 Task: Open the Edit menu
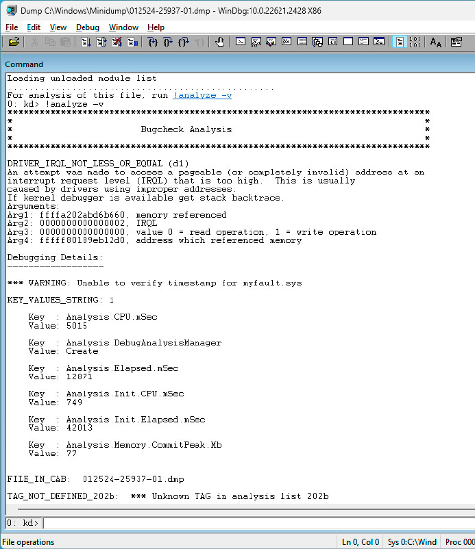point(34,27)
